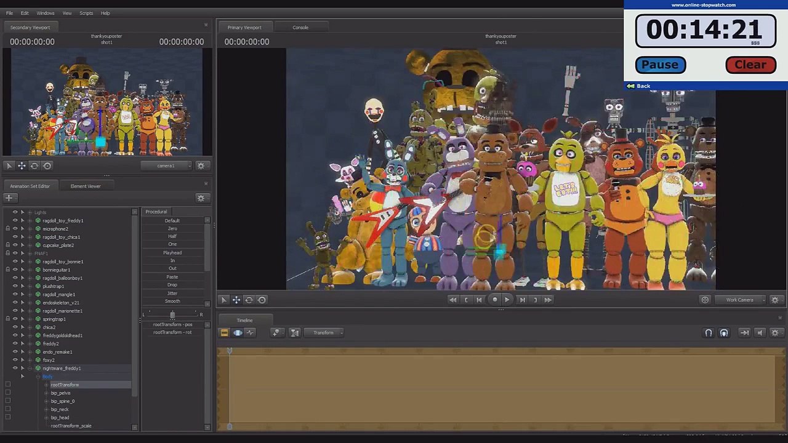
Task: Click the left magnet snap icon in Timeline
Action: [x=709, y=333]
